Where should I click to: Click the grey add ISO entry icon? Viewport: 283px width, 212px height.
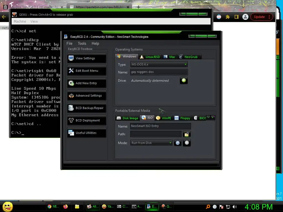pos(187,143)
